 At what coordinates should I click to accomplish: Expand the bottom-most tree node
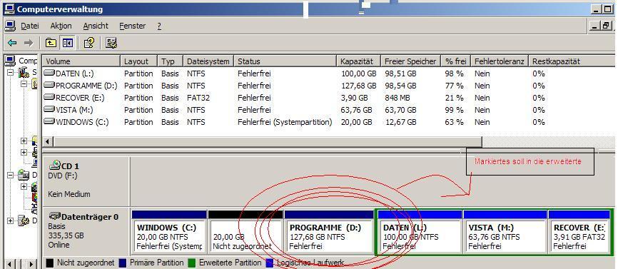11,221
